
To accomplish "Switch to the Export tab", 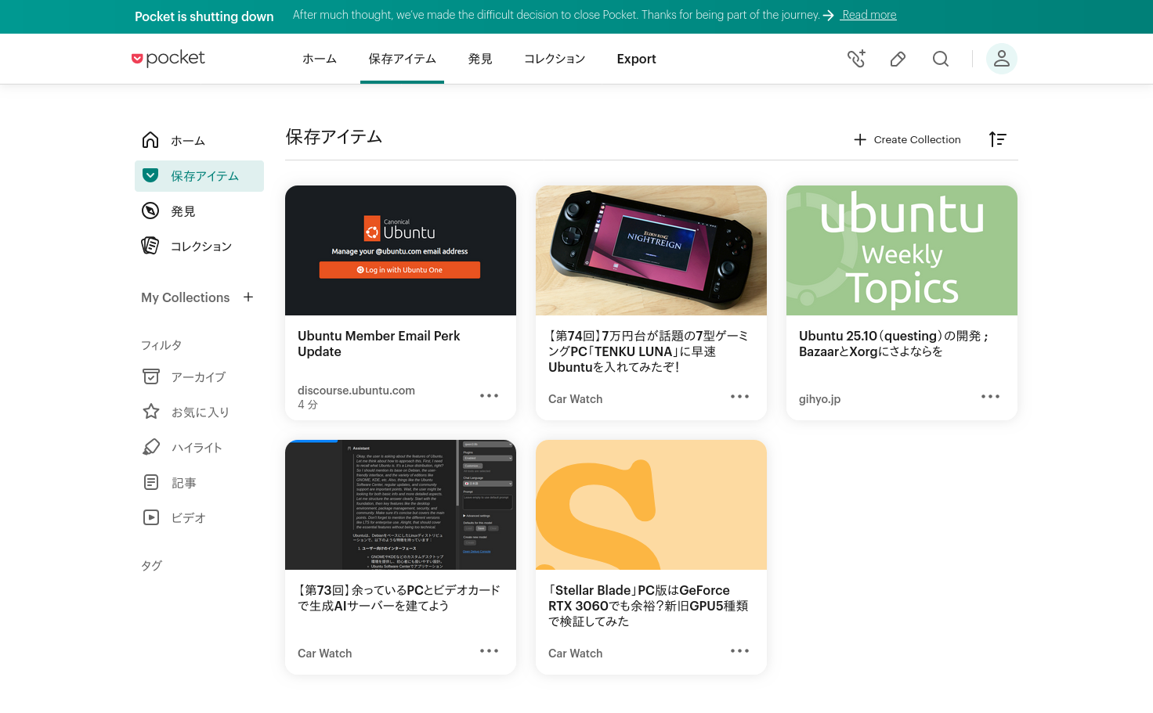I will tap(636, 59).
